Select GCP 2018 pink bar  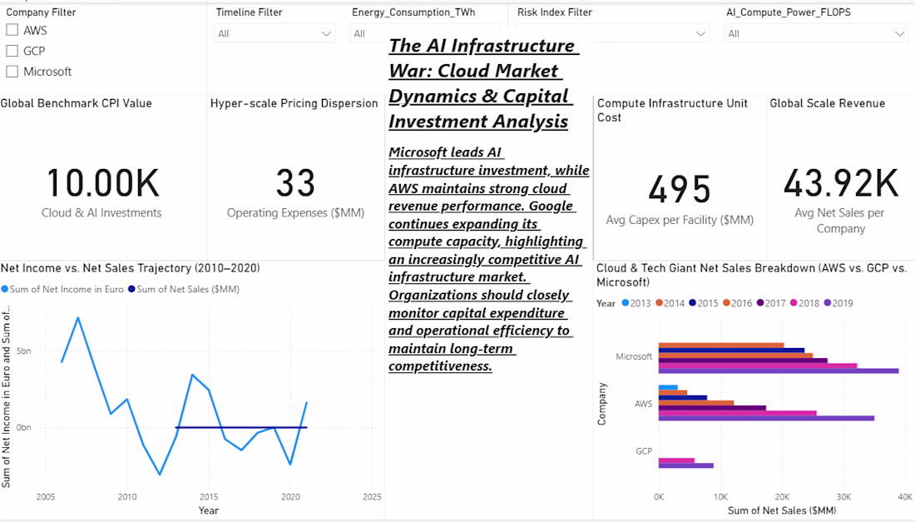tap(676, 460)
